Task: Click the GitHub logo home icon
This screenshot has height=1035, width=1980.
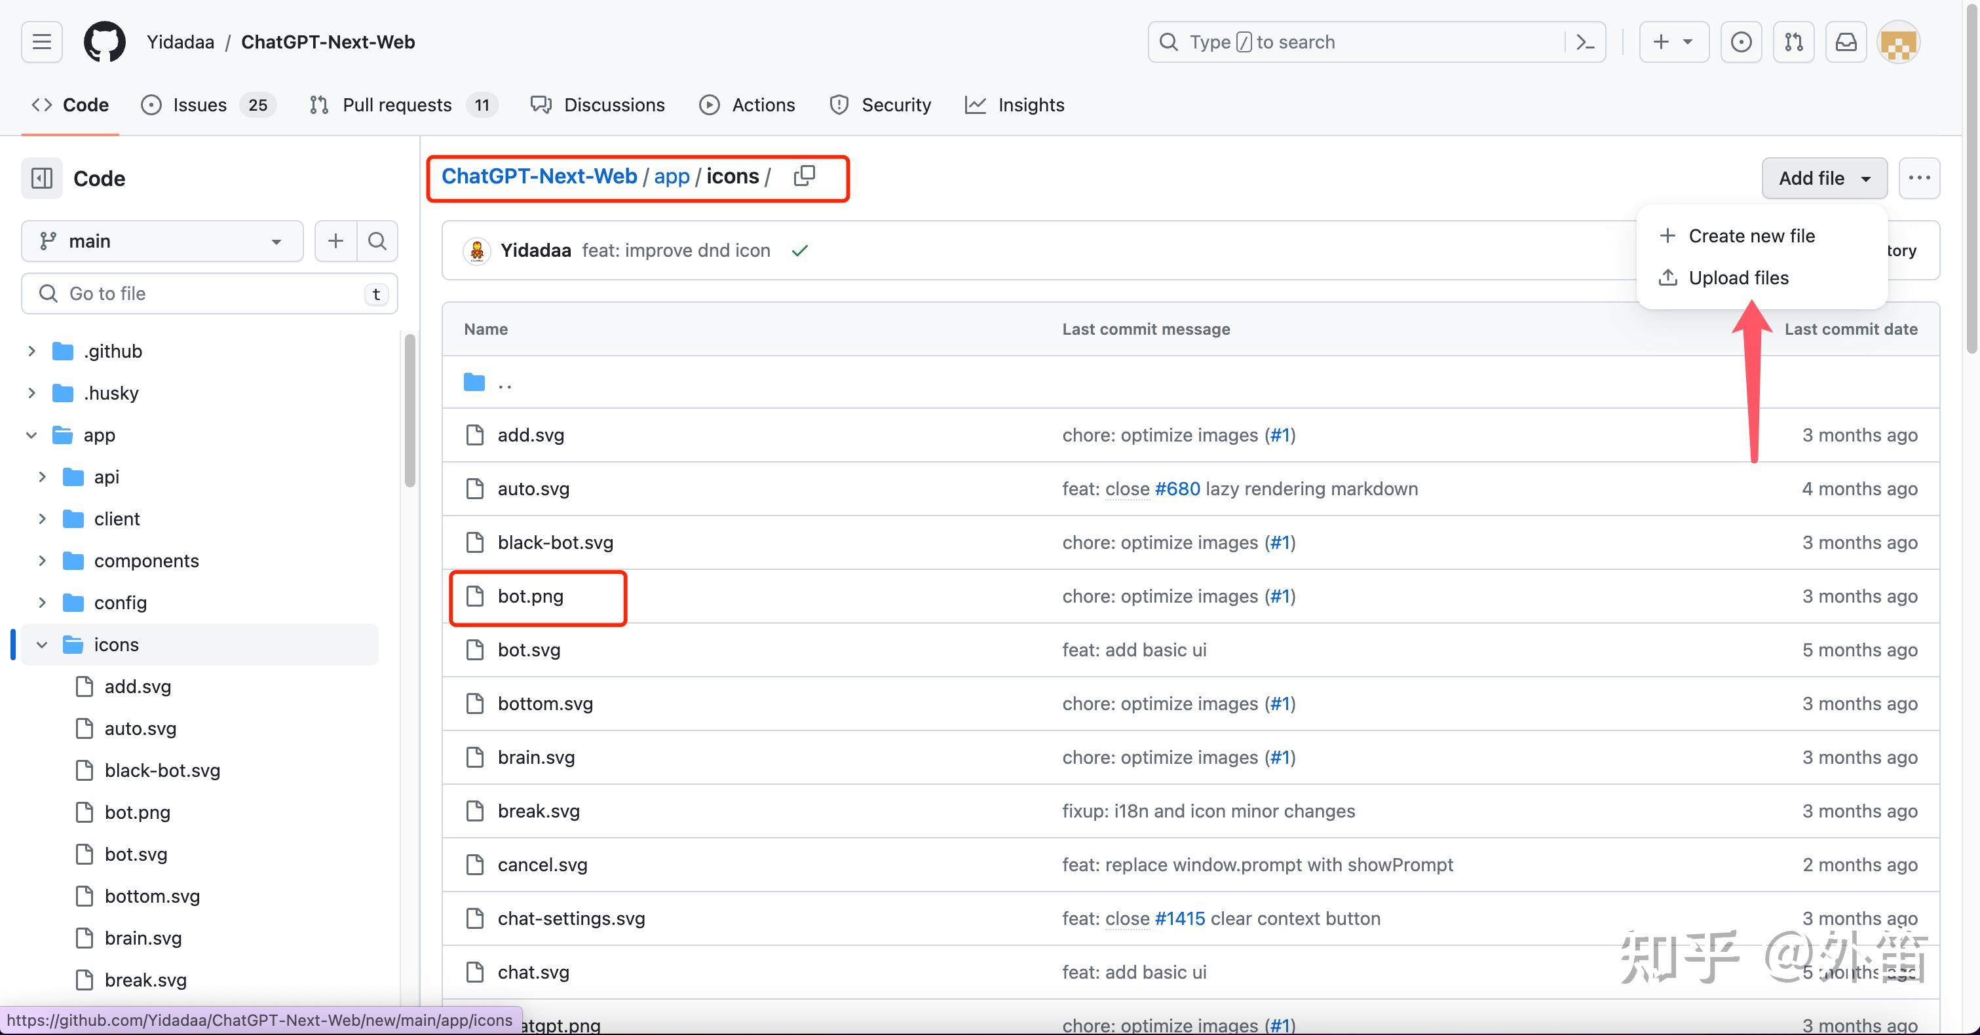Action: pyautogui.click(x=105, y=43)
